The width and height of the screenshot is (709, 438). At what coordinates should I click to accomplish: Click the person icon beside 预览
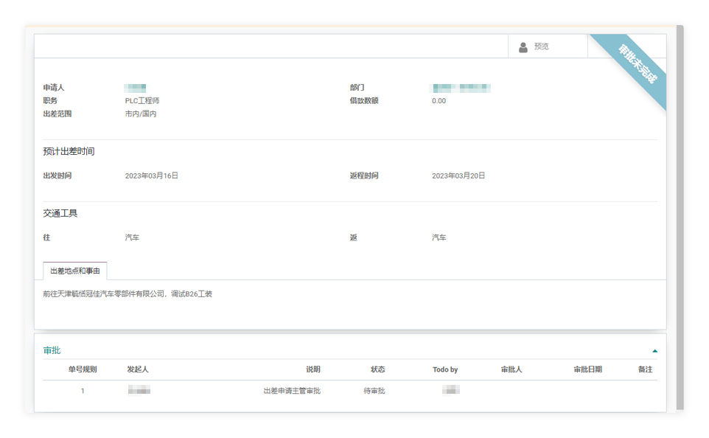(x=523, y=46)
